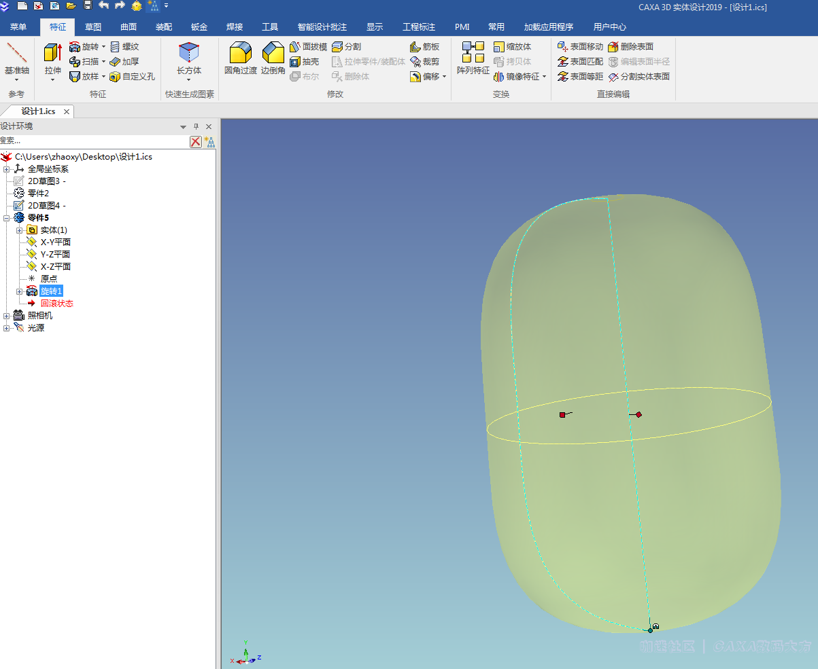Open the 阵列特征 pattern feature tool
818x669 pixels.
473,58
